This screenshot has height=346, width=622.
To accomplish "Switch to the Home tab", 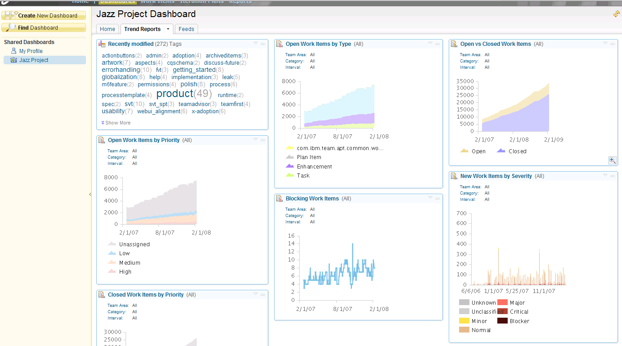I will (108, 29).
